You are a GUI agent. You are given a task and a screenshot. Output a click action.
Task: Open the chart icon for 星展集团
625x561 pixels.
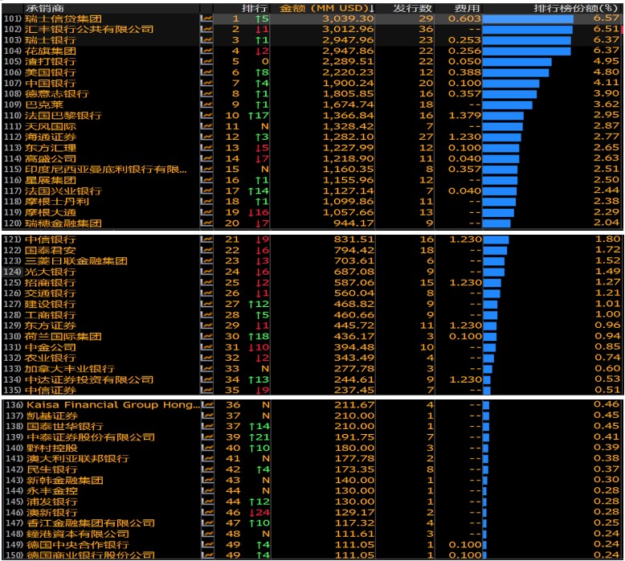pos(206,180)
